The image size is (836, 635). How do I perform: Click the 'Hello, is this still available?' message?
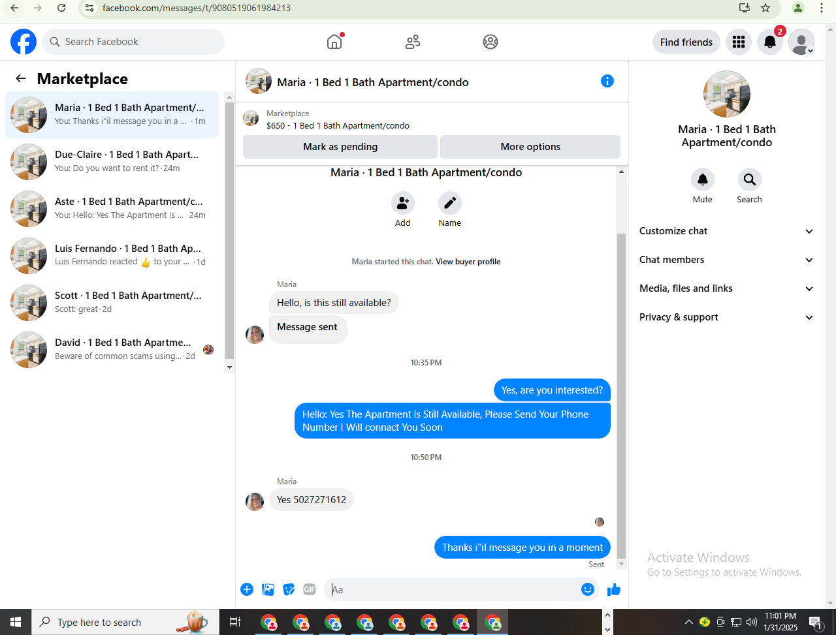[334, 303]
